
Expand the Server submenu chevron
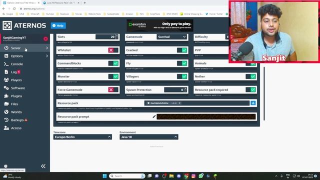pyautogui.click(x=47, y=48)
